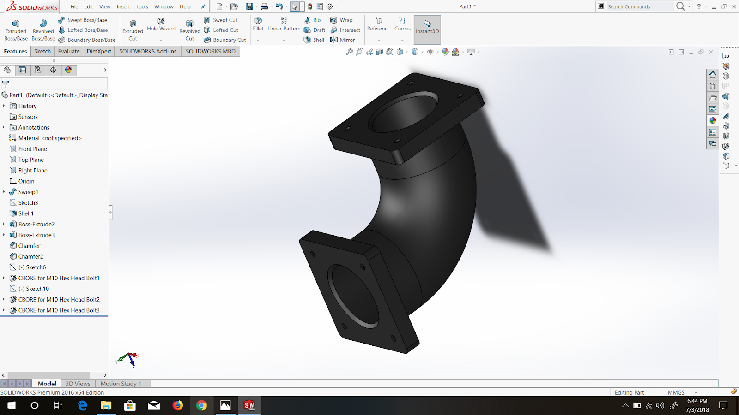Image resolution: width=739 pixels, height=415 pixels.
Task: Click the Motion Study 1 tab
Action: 121,383
